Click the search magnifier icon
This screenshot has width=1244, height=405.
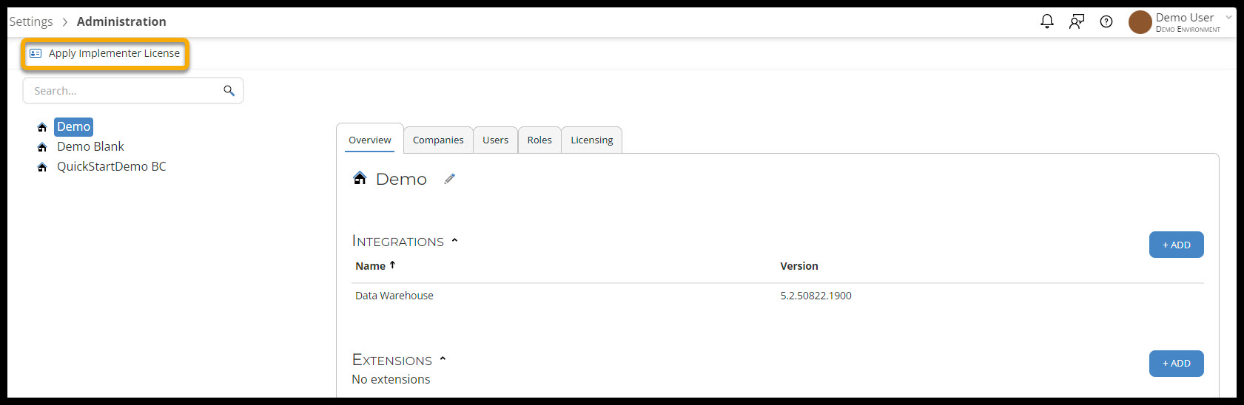[229, 90]
